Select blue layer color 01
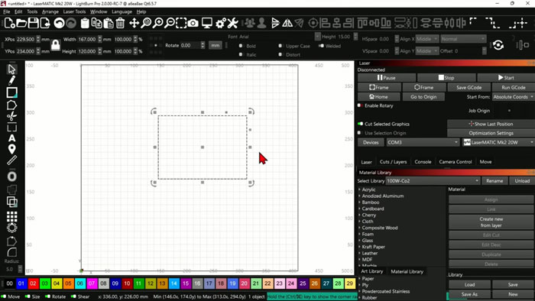 point(21,283)
